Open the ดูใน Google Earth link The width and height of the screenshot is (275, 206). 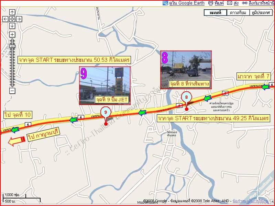187,3
